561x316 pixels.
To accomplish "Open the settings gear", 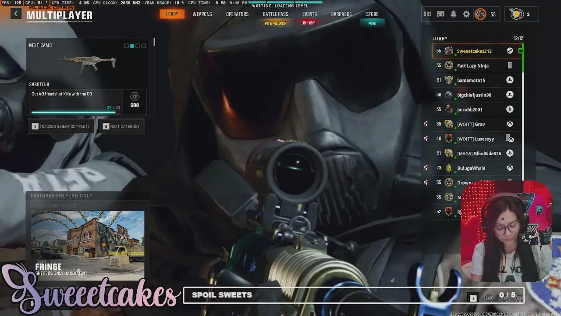I will point(466,14).
